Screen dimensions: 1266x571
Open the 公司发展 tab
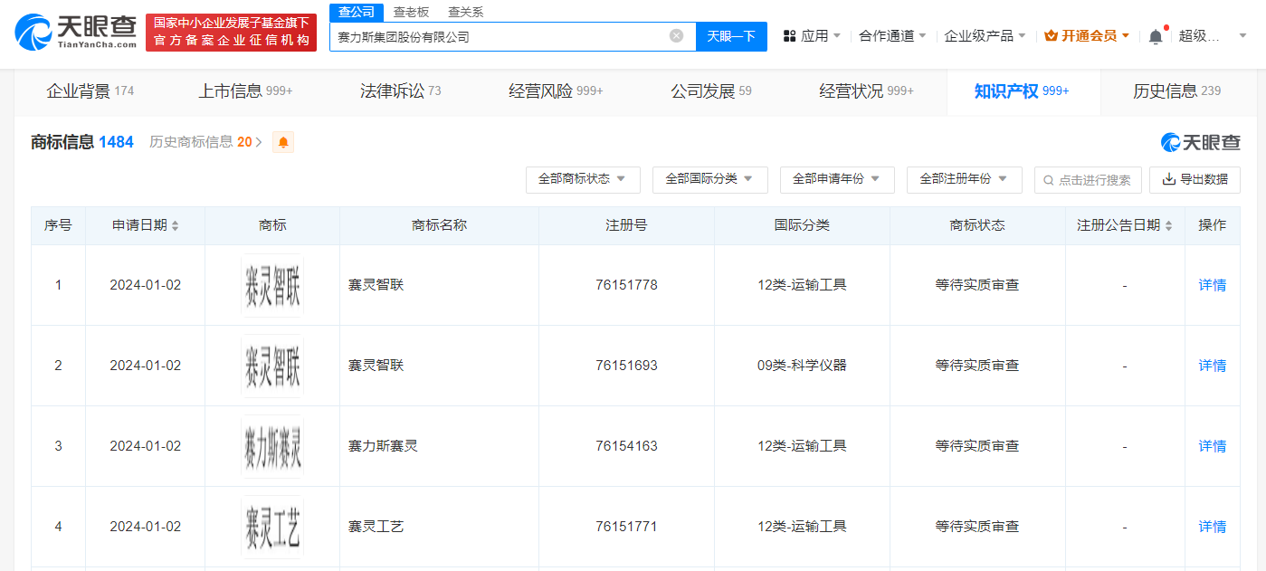point(711,91)
